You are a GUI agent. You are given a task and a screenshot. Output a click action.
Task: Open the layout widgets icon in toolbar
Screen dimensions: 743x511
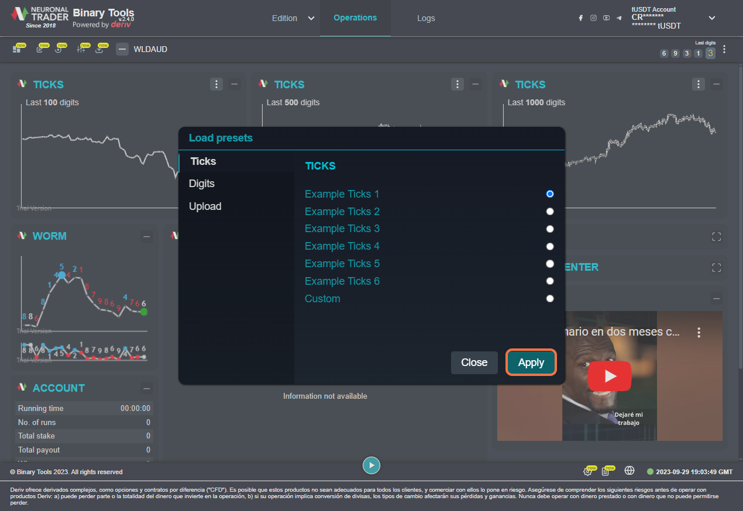point(17,49)
